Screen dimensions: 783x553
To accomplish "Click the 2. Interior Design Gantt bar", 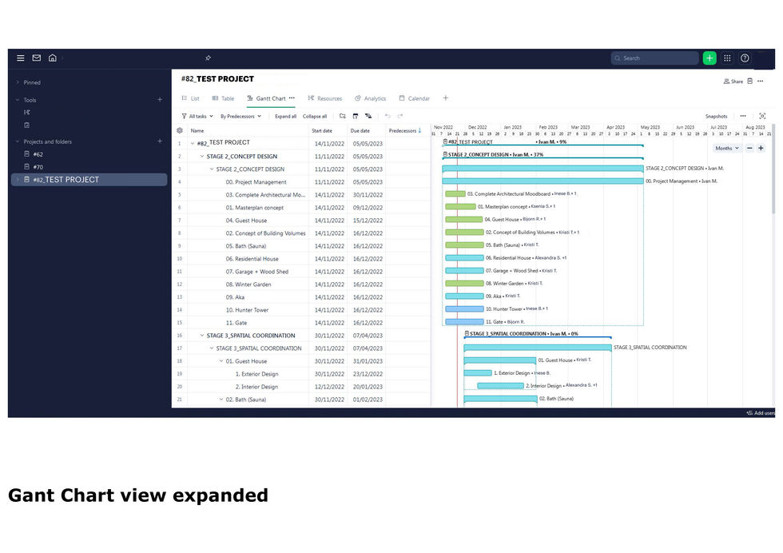I will (x=500, y=386).
